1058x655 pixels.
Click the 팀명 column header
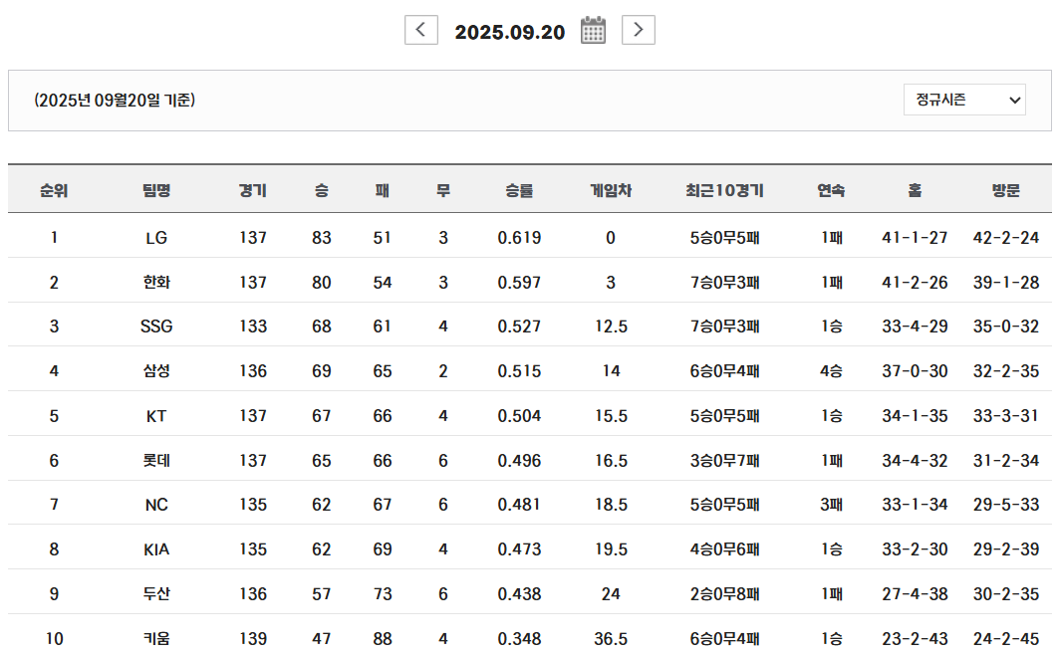coord(156,190)
